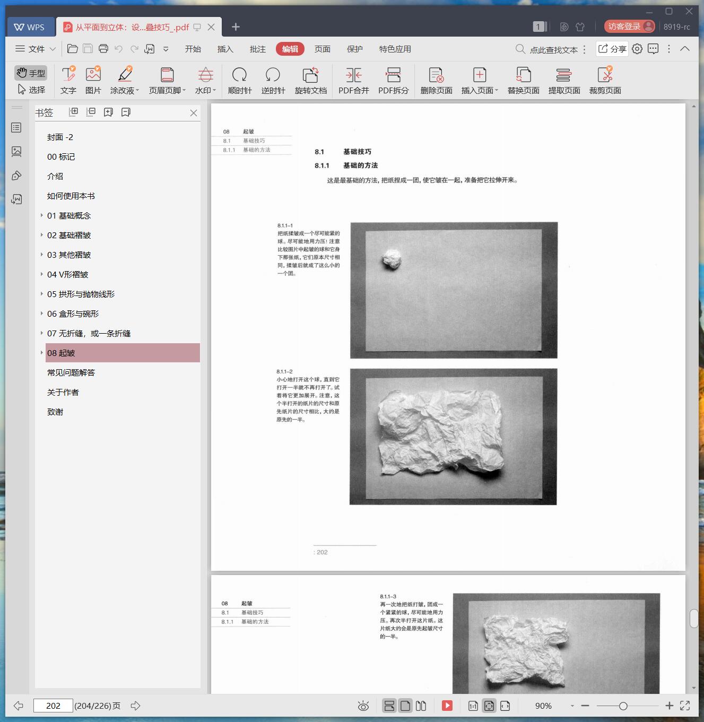Open the settings gear icon
The image size is (704, 722).
click(x=637, y=49)
